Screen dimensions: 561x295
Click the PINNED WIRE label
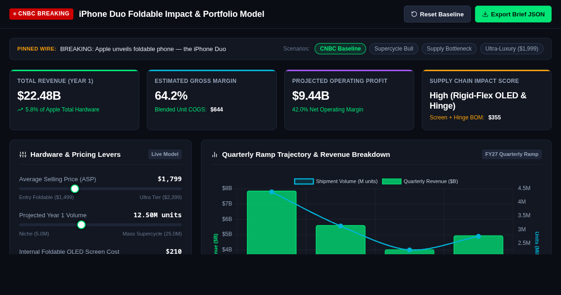(x=37, y=49)
